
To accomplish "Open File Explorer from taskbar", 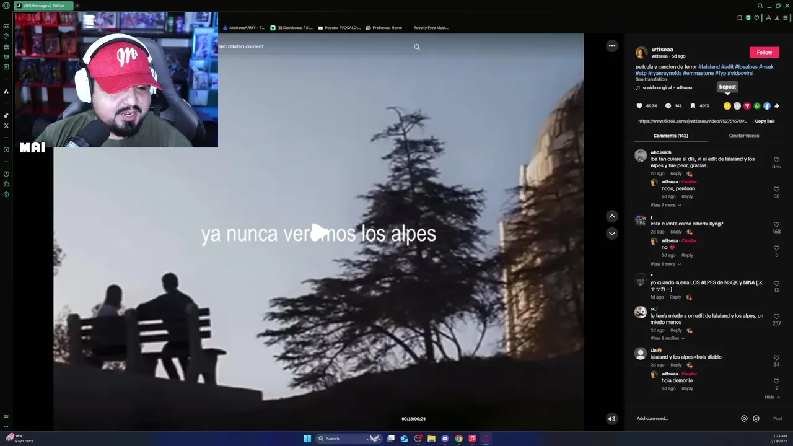I will [x=431, y=439].
